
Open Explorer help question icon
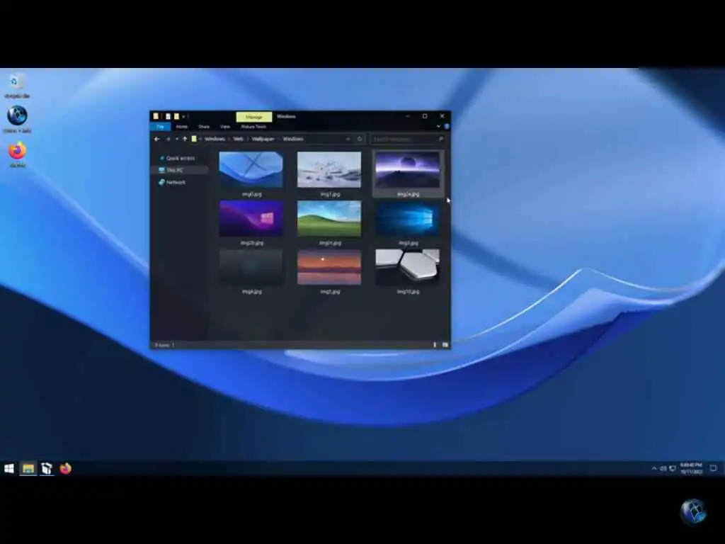(x=446, y=126)
